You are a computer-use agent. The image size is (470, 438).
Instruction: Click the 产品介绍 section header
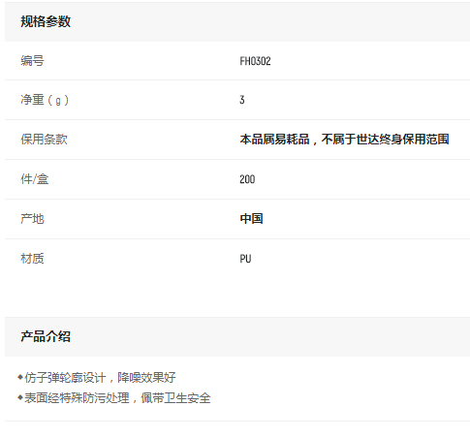tap(46, 336)
